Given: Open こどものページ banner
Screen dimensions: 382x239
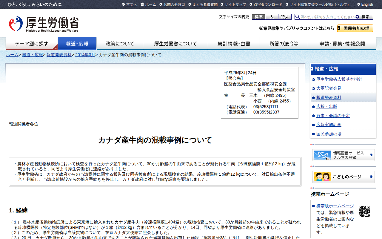Looking at the screenshot, I should (344, 177).
